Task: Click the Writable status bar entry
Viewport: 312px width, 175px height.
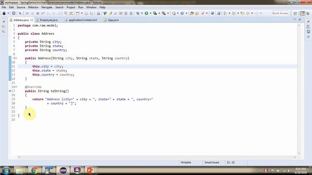Action: [186, 162]
